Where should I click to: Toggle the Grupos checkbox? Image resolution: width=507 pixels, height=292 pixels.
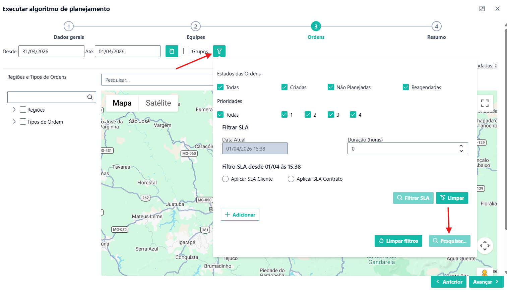[x=186, y=51]
